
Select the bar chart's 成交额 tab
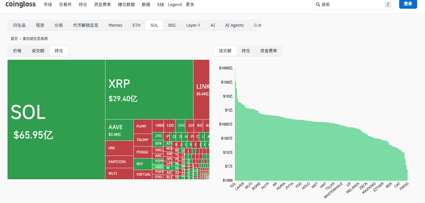pos(225,51)
